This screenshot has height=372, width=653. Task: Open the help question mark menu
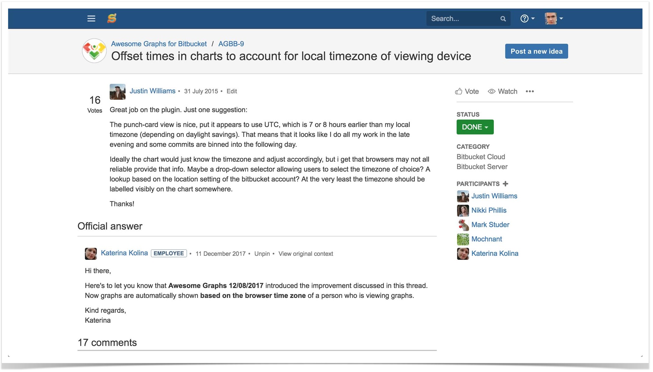pos(527,19)
